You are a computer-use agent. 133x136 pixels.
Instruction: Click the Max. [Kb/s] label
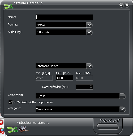click(x=84, y=73)
